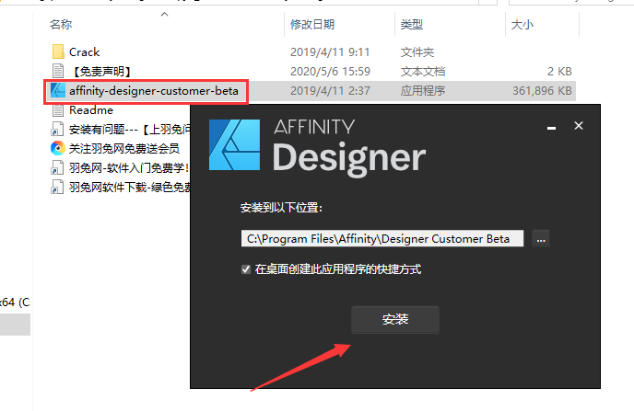
Task: Click the 安装有问题 shortcut icon
Action: (x=57, y=129)
